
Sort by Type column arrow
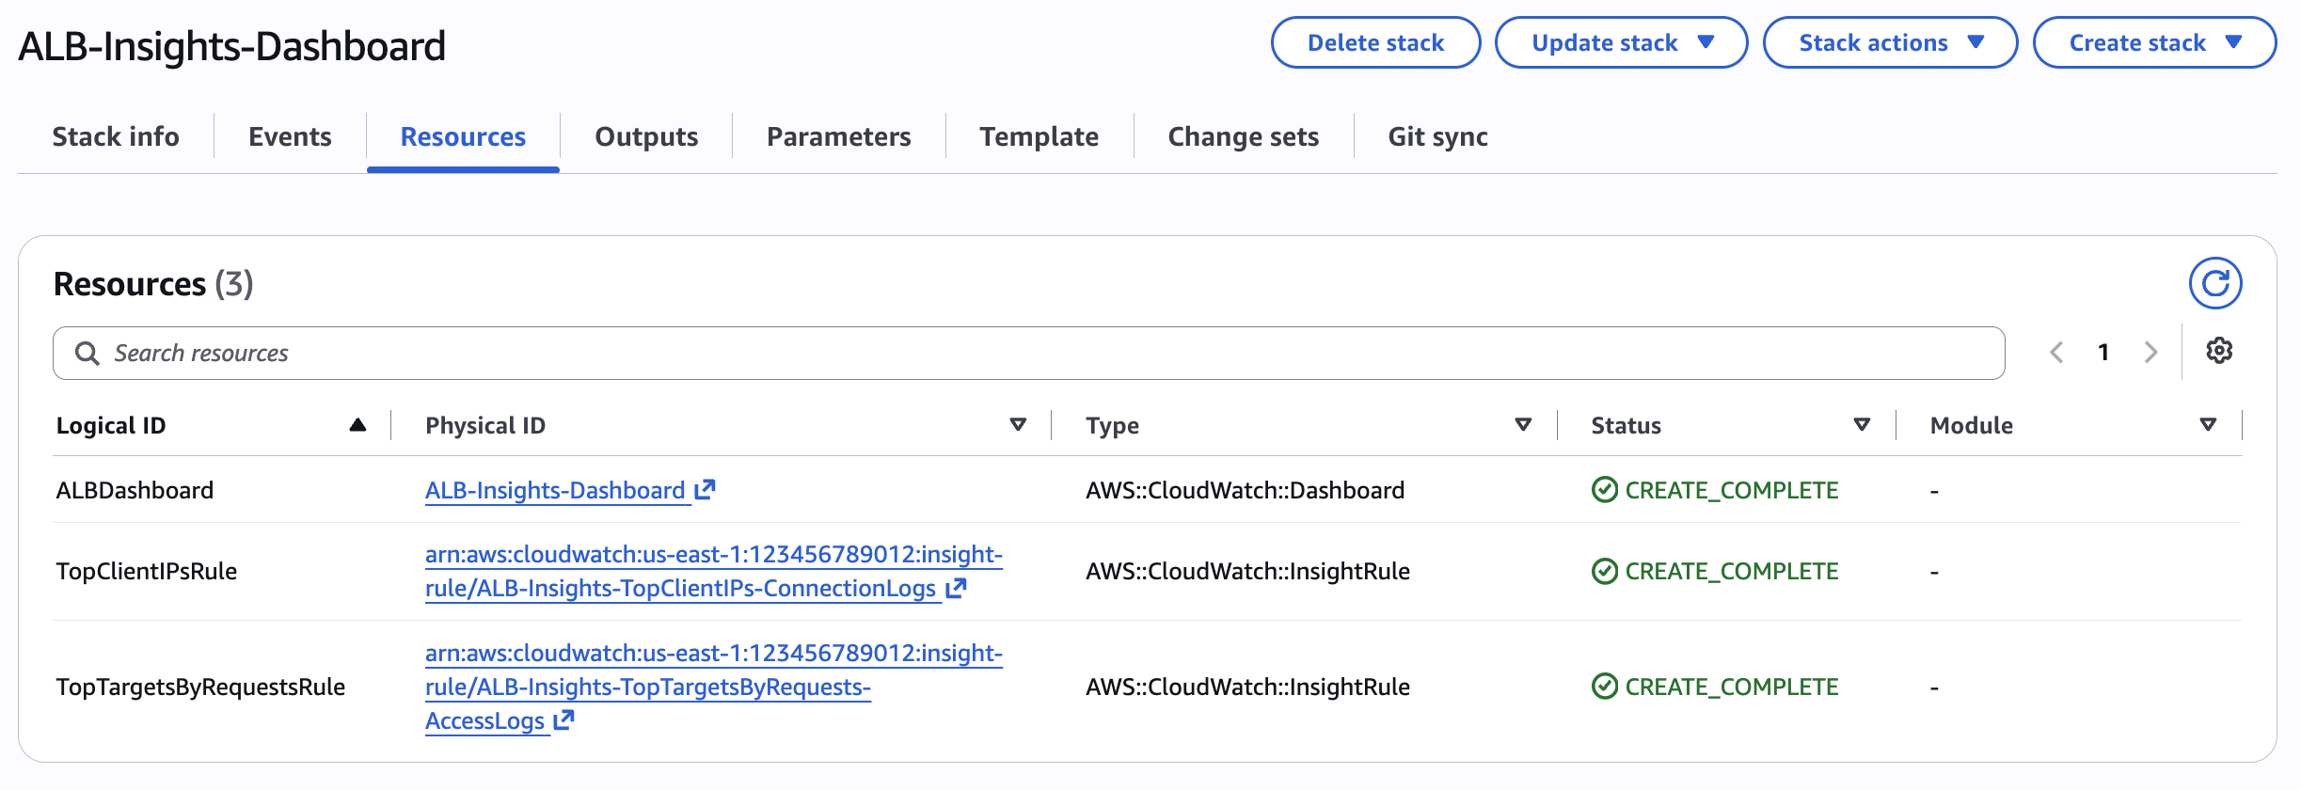click(1523, 425)
